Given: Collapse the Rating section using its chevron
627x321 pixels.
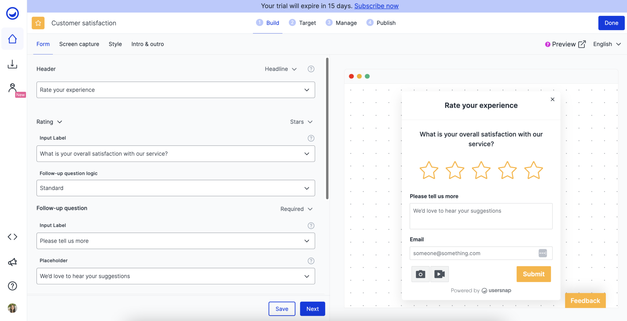Looking at the screenshot, I should 60,121.
